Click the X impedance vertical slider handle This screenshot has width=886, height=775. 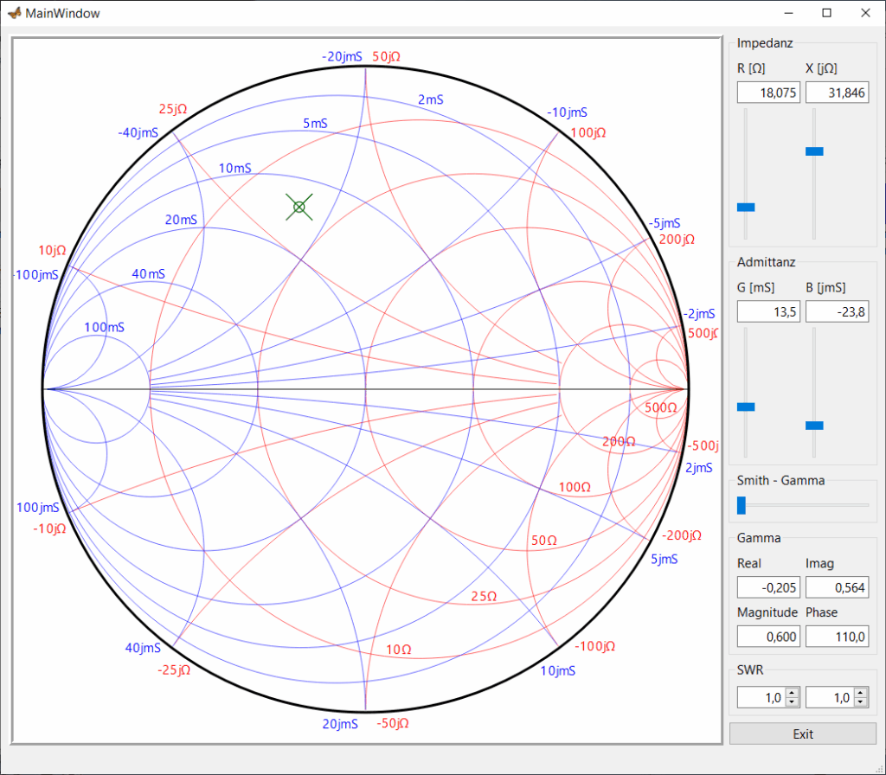click(x=814, y=151)
